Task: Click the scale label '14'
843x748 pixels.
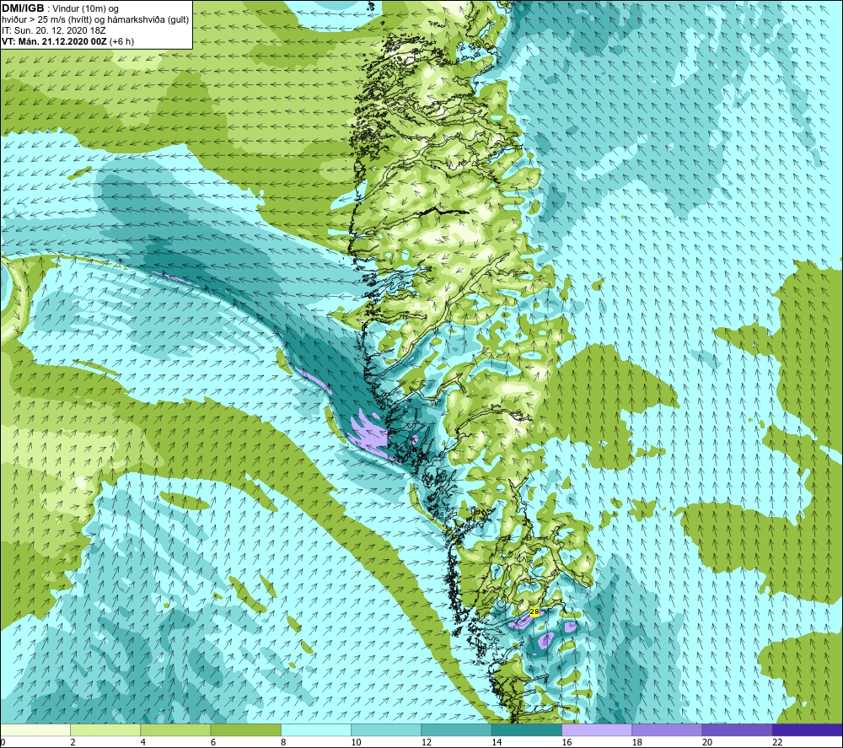Action: pos(497,743)
